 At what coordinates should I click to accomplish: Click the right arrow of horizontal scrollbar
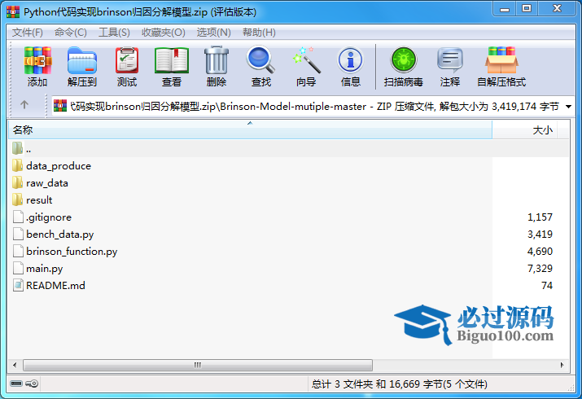tap(562, 365)
